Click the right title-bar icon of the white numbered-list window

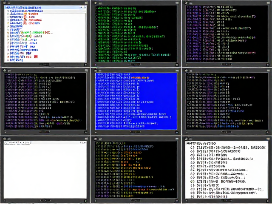[x=268, y=139]
